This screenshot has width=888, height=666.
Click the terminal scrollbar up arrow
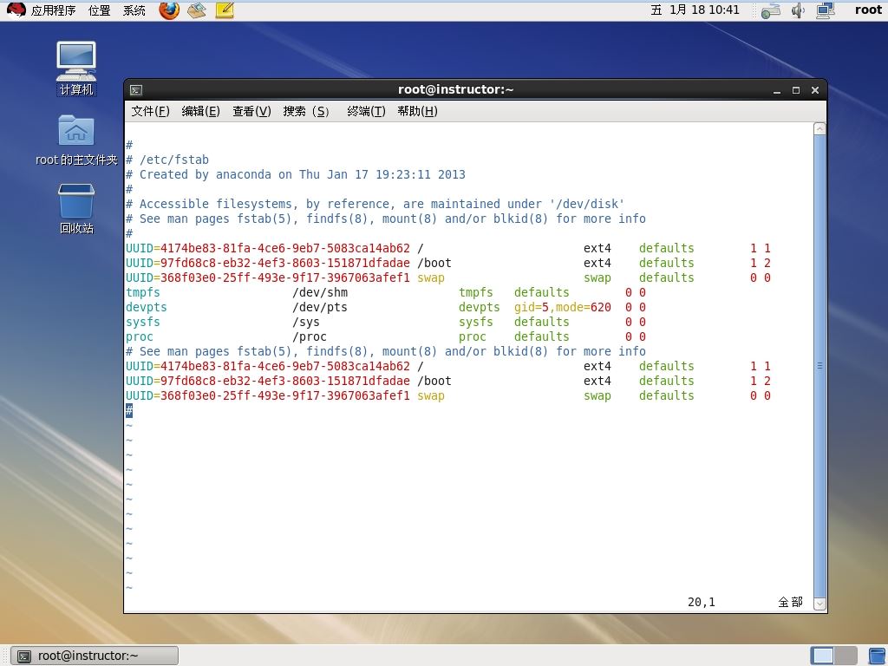tap(819, 129)
